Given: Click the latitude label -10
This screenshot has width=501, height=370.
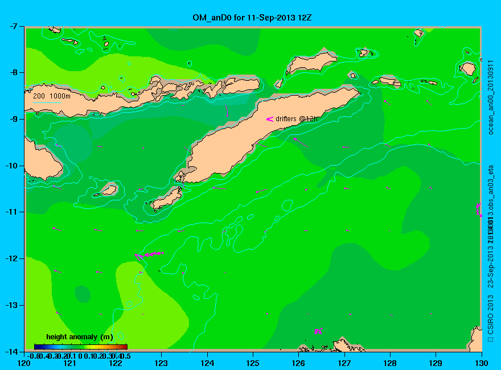Looking at the screenshot, I should [11, 166].
